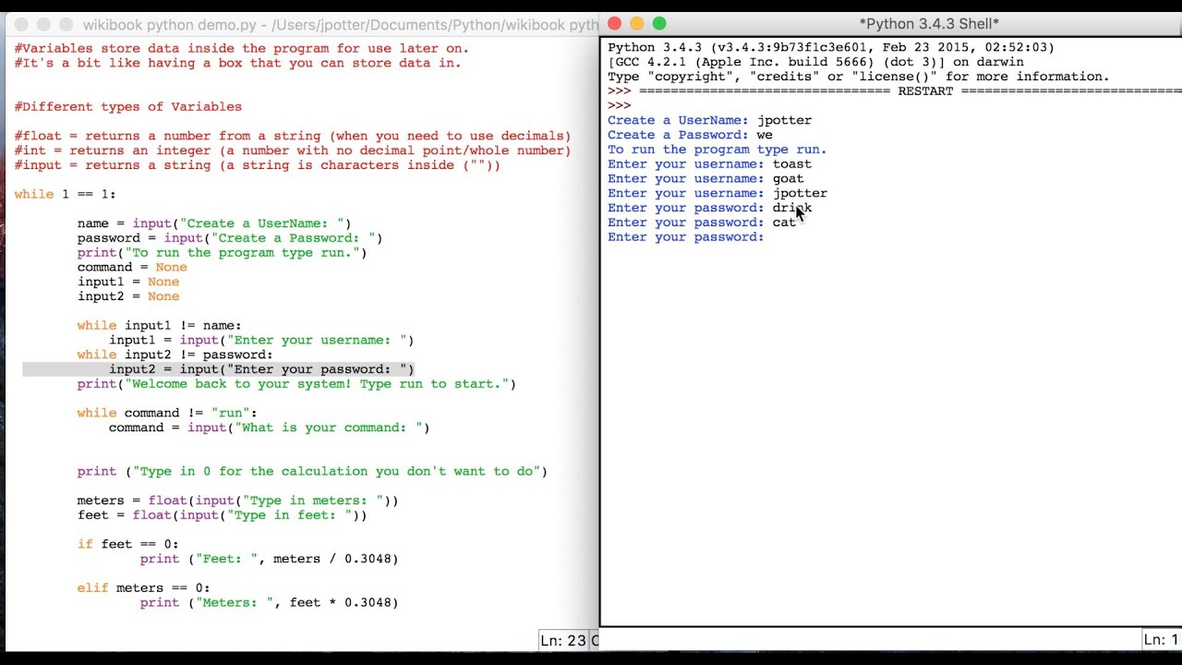
Task: Click the 'input1 = None' line
Action: click(x=128, y=282)
